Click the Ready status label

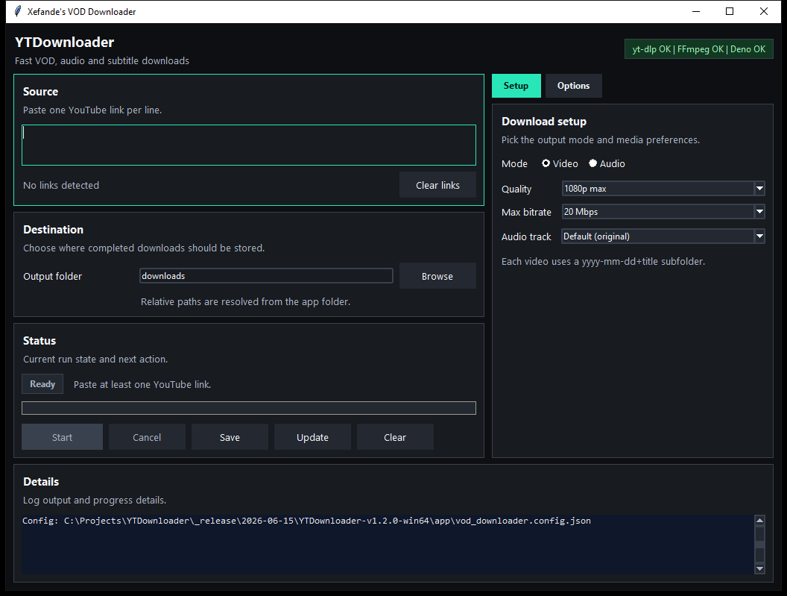tap(42, 384)
